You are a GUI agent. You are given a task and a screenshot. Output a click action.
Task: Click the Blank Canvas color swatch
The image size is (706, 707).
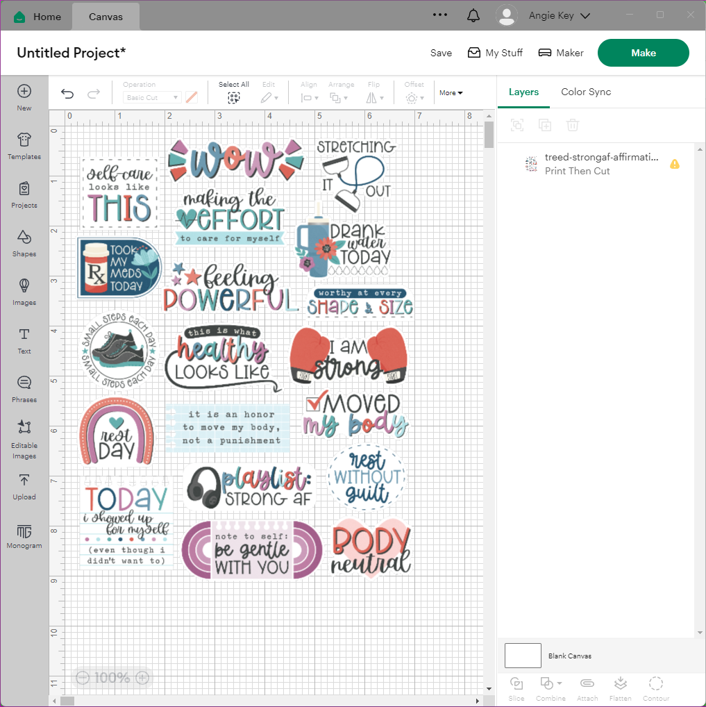pyautogui.click(x=523, y=656)
